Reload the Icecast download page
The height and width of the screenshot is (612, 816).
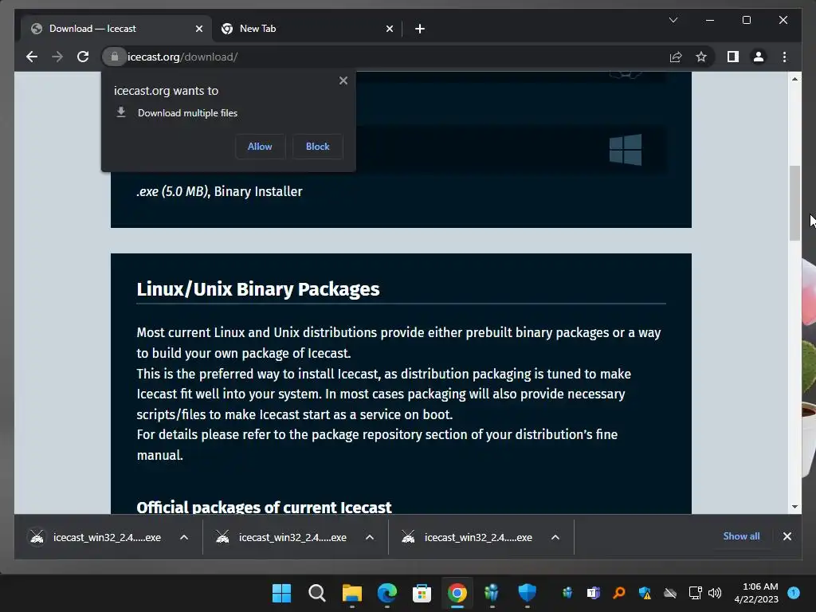click(83, 57)
